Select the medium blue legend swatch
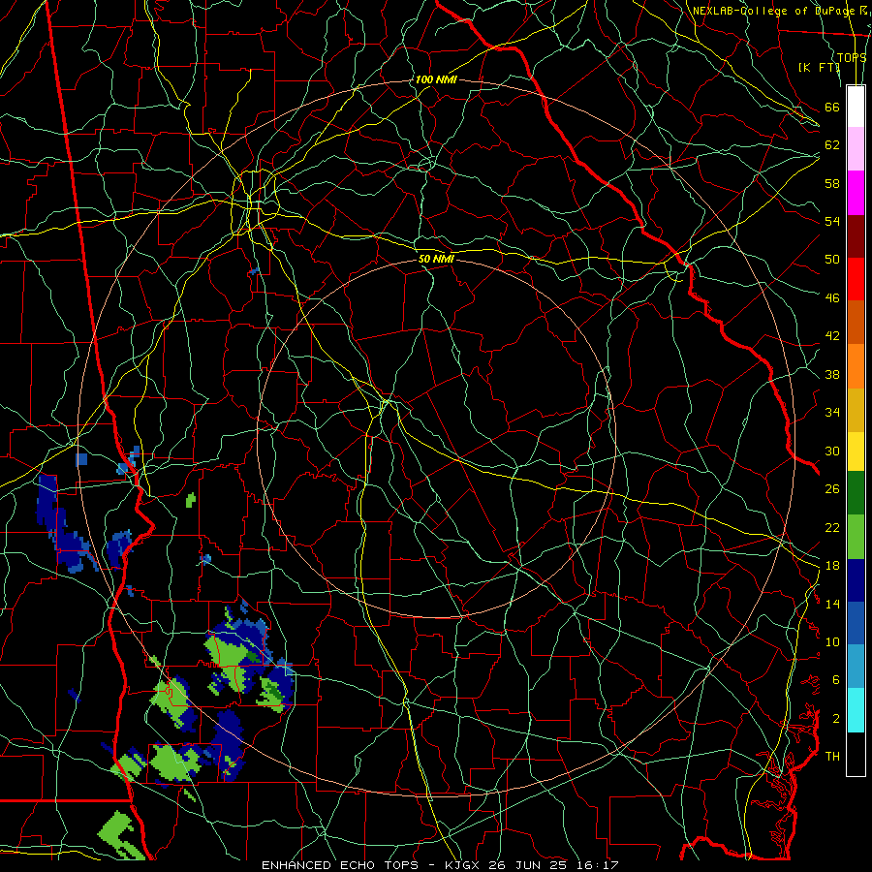The image size is (872, 872). coord(856,623)
